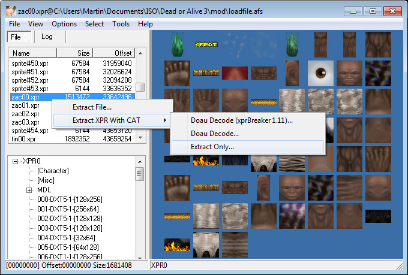Switch to the File tab

[19, 37]
